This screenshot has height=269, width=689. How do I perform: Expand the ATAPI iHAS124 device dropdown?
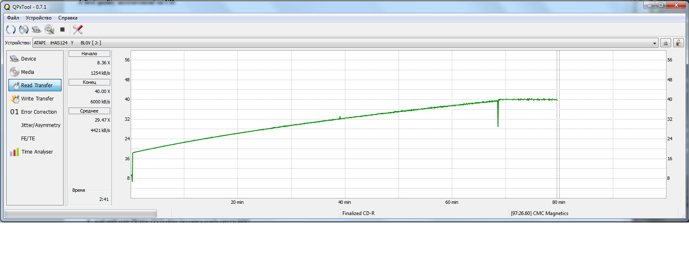(654, 43)
